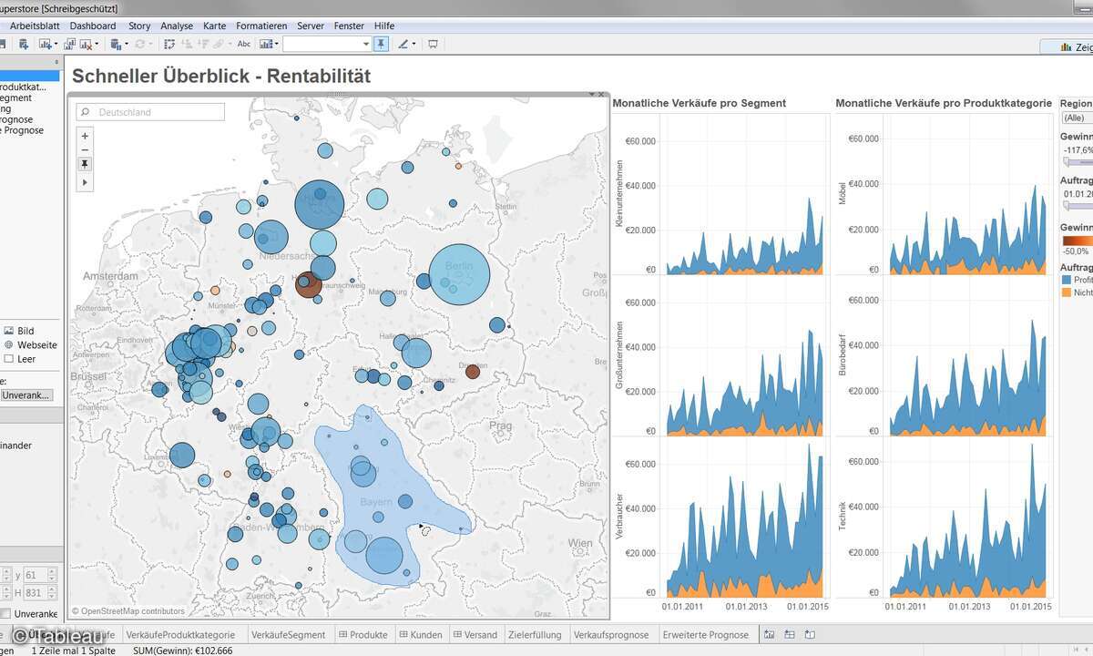The height and width of the screenshot is (656, 1093).
Task: Click the view cards chart toolbar icon
Action: (x=265, y=44)
